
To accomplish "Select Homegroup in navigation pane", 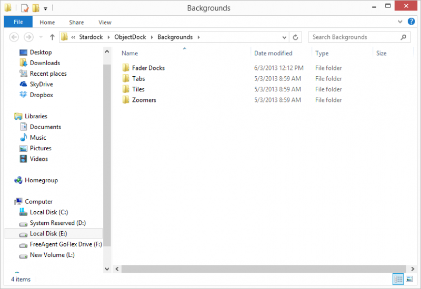I will (41, 180).
